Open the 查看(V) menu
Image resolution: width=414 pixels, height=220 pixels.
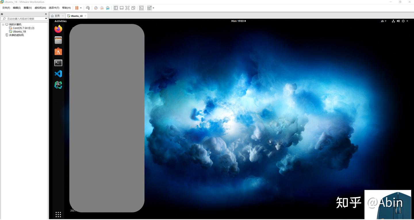[x=28, y=8]
